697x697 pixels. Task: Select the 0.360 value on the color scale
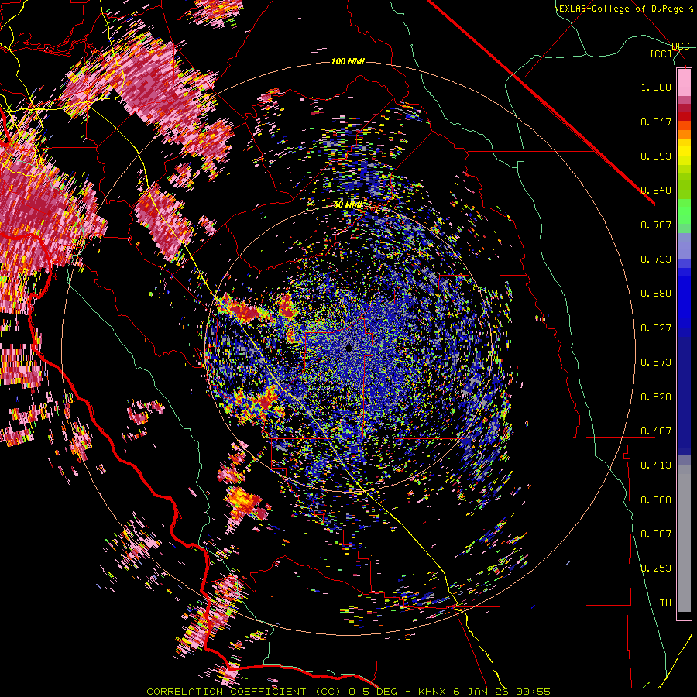(656, 500)
